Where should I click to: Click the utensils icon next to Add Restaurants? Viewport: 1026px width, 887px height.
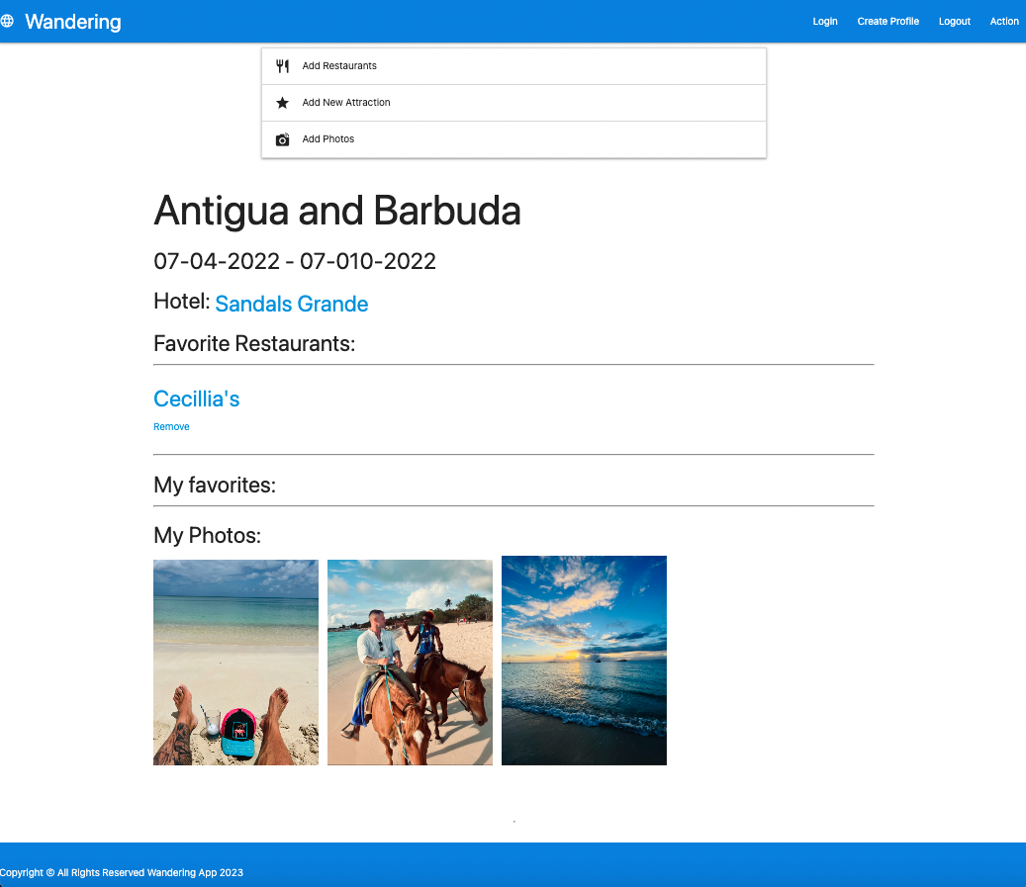pyautogui.click(x=282, y=65)
